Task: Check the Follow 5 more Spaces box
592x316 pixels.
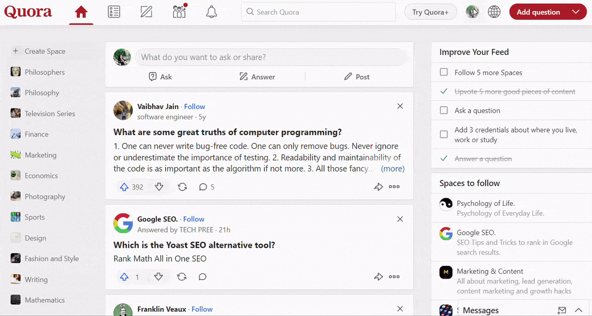Action: pyautogui.click(x=444, y=72)
